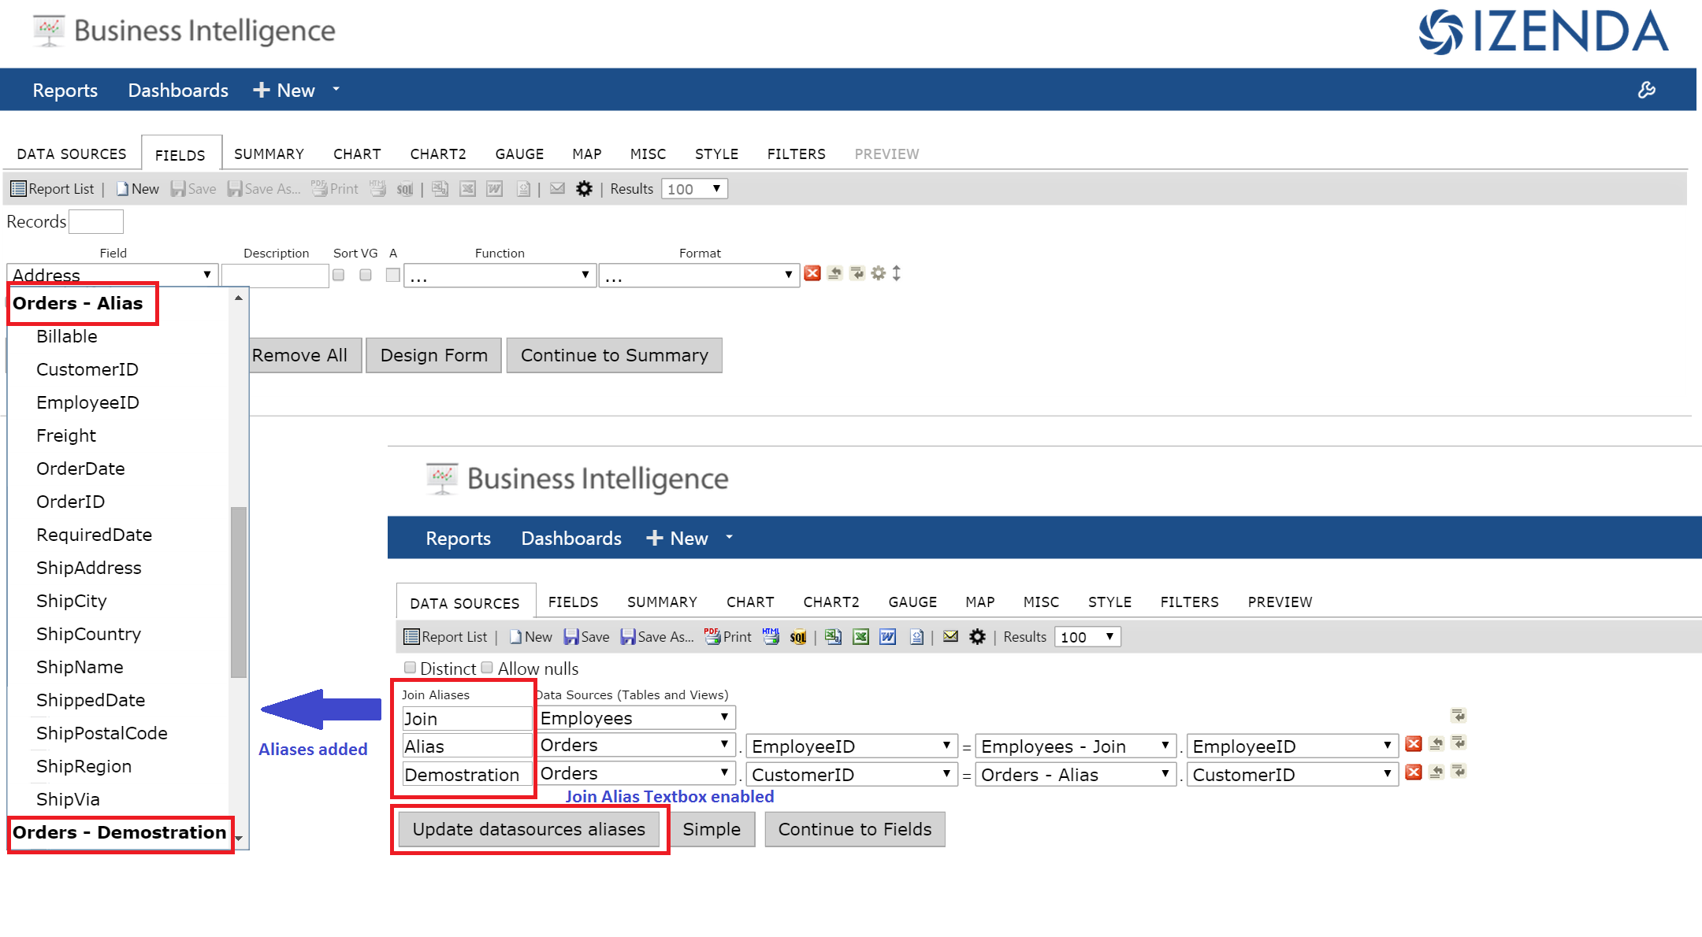Click the field list scroll-up arrow

239,298
